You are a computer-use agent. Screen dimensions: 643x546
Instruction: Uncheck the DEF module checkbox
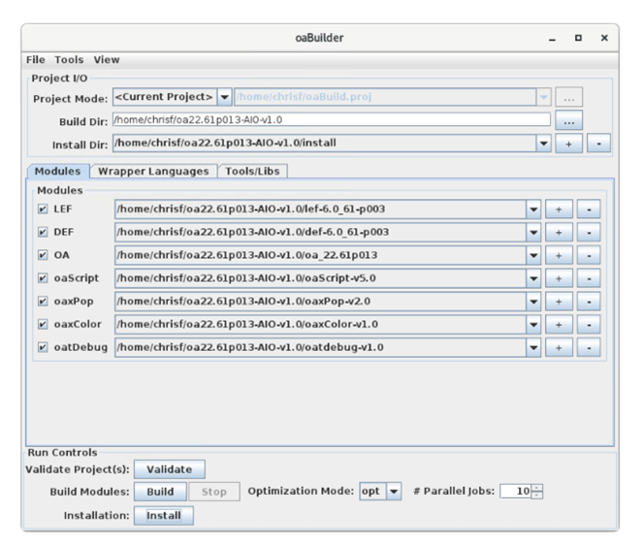tap(43, 232)
